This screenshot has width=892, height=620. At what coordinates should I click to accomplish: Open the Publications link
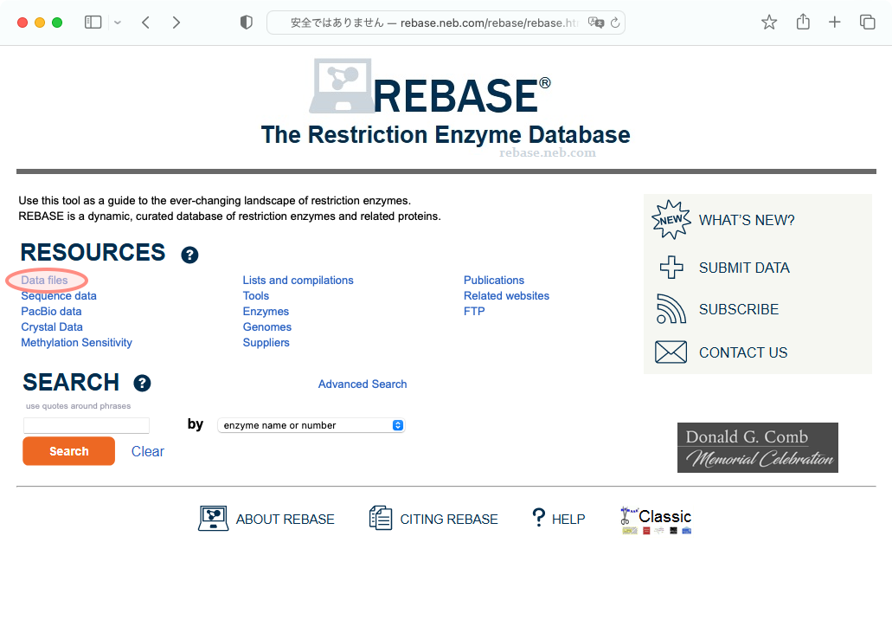click(494, 280)
